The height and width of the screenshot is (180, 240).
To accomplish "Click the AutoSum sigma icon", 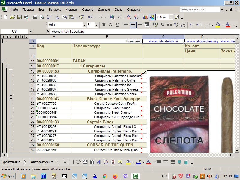I will point(119,17).
